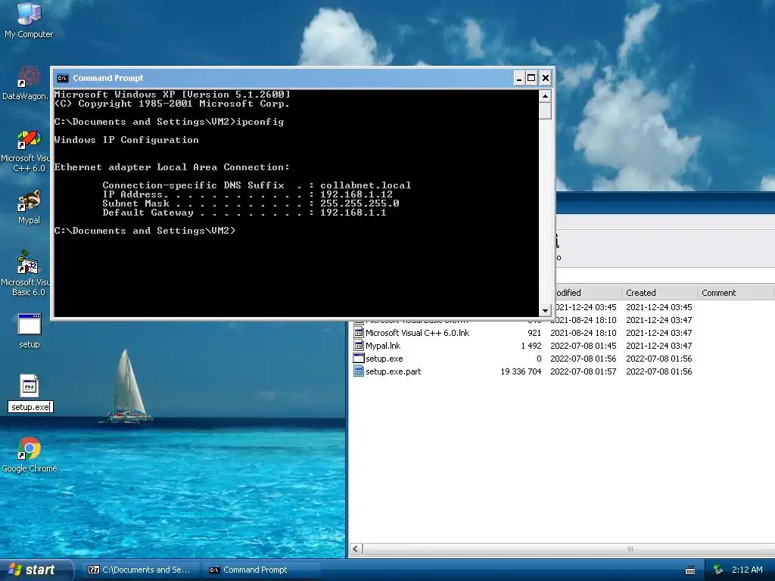Viewport: 775px width, 581px height.
Task: Open the My Computer desktop icon
Action: click(29, 20)
